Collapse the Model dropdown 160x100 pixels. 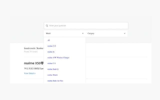point(65,33)
